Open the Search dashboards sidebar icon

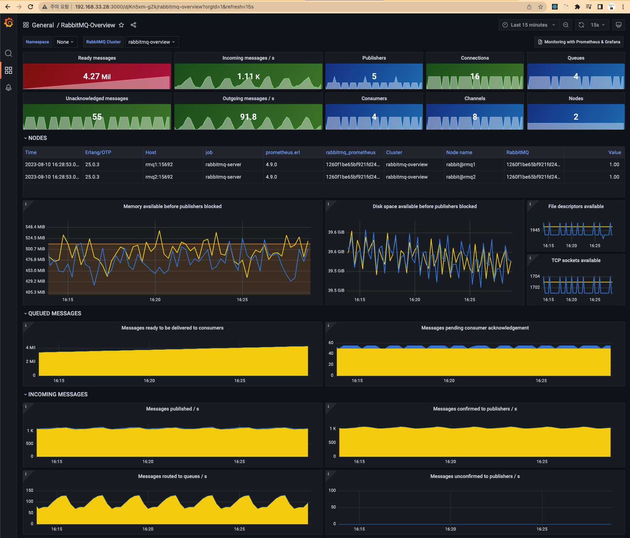9,53
